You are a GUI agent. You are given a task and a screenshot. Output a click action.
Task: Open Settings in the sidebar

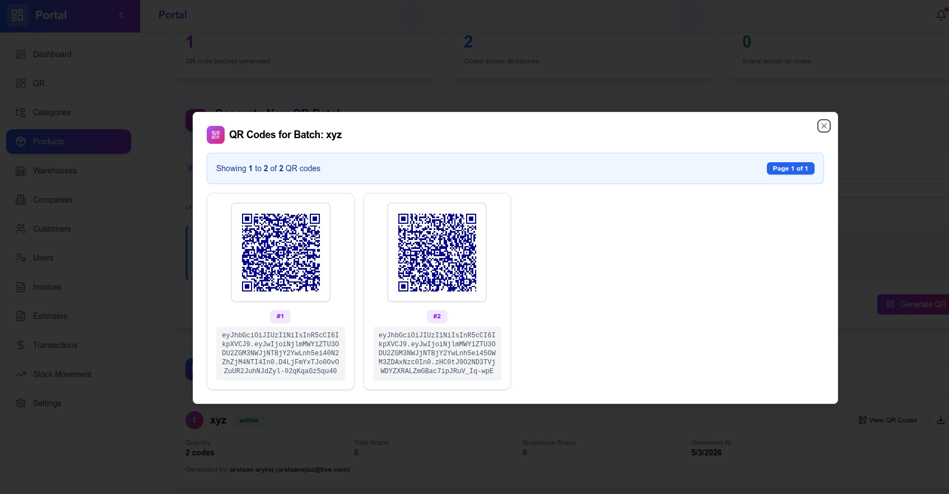coord(68,403)
